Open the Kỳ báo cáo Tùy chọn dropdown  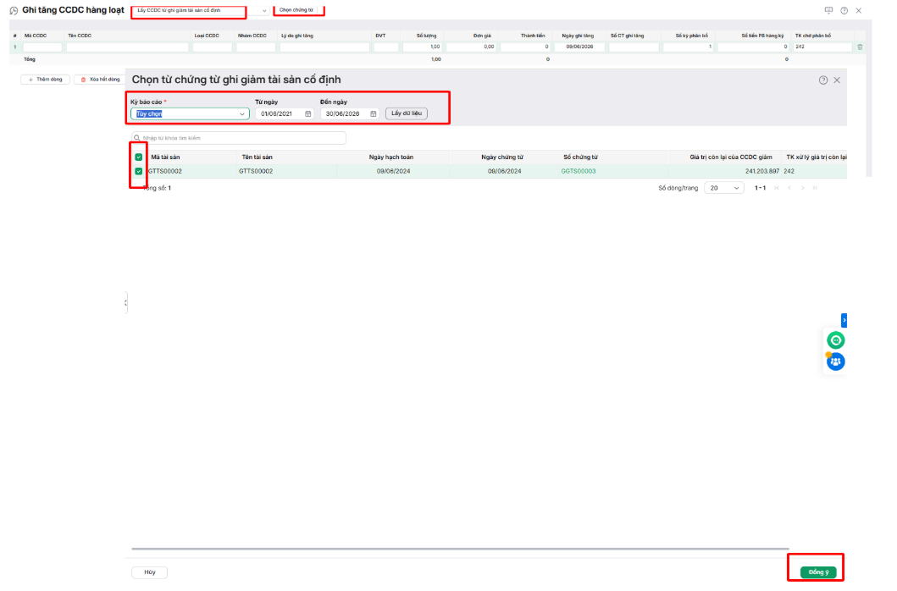click(190, 113)
